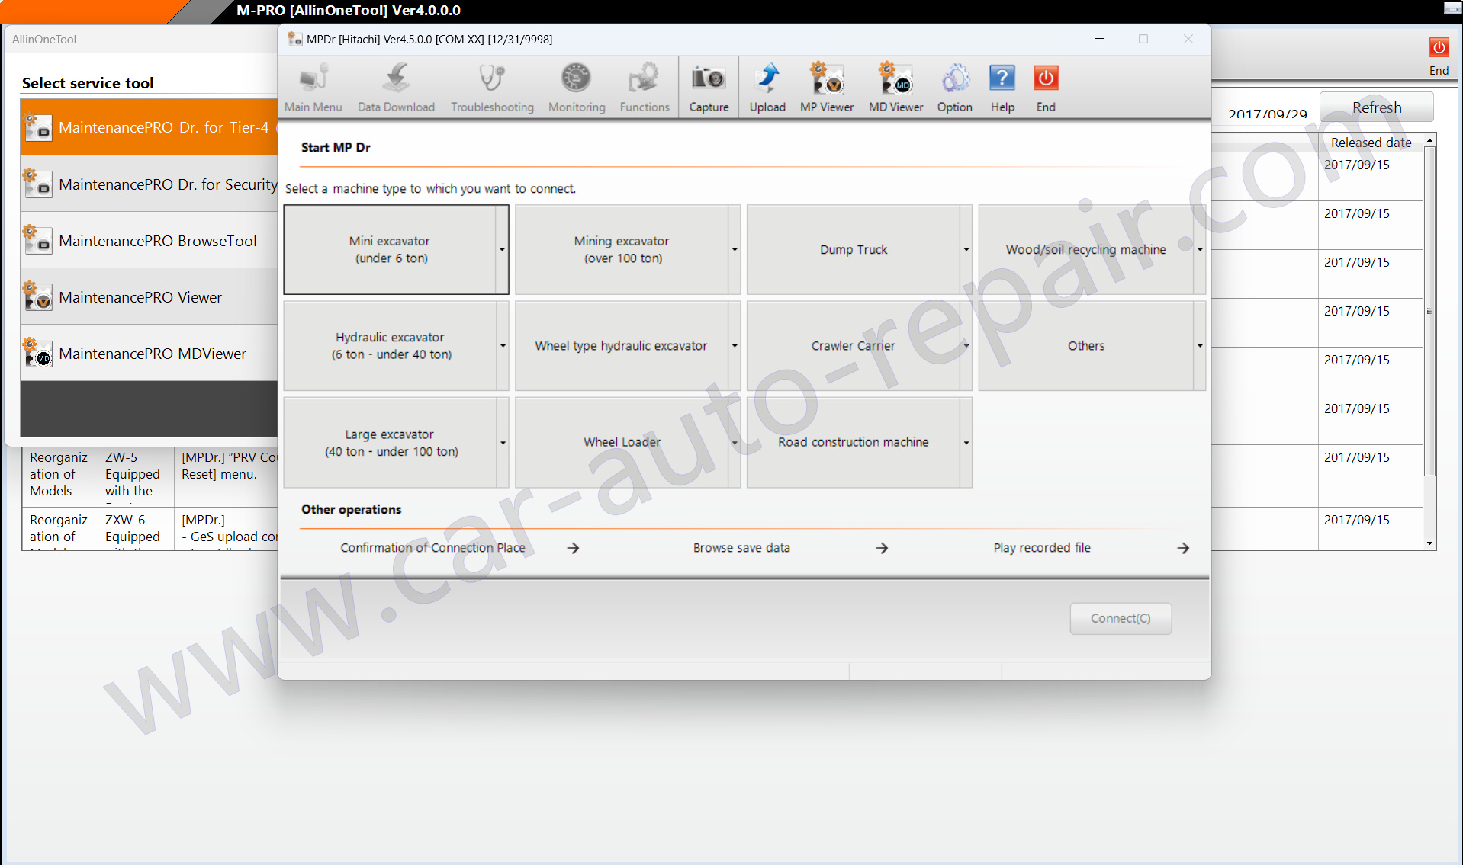
Task: Expand Mini excavator dropdown arrow
Action: (502, 249)
